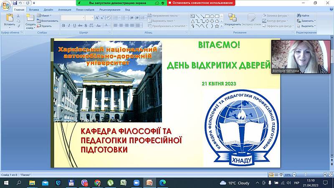Click the Вставить paste clipboard icon

(x=10, y=18)
